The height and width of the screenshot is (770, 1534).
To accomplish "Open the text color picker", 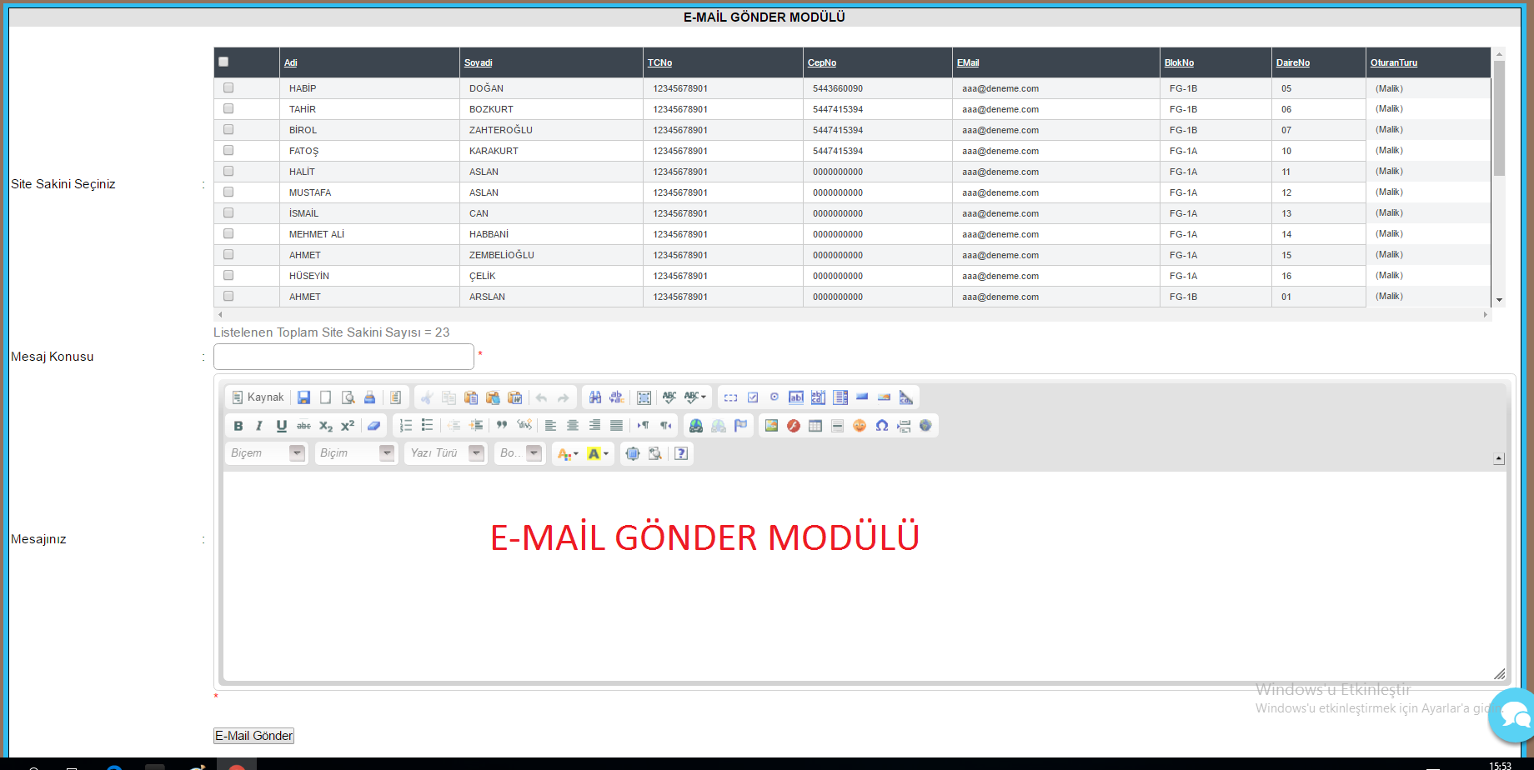I will point(568,453).
